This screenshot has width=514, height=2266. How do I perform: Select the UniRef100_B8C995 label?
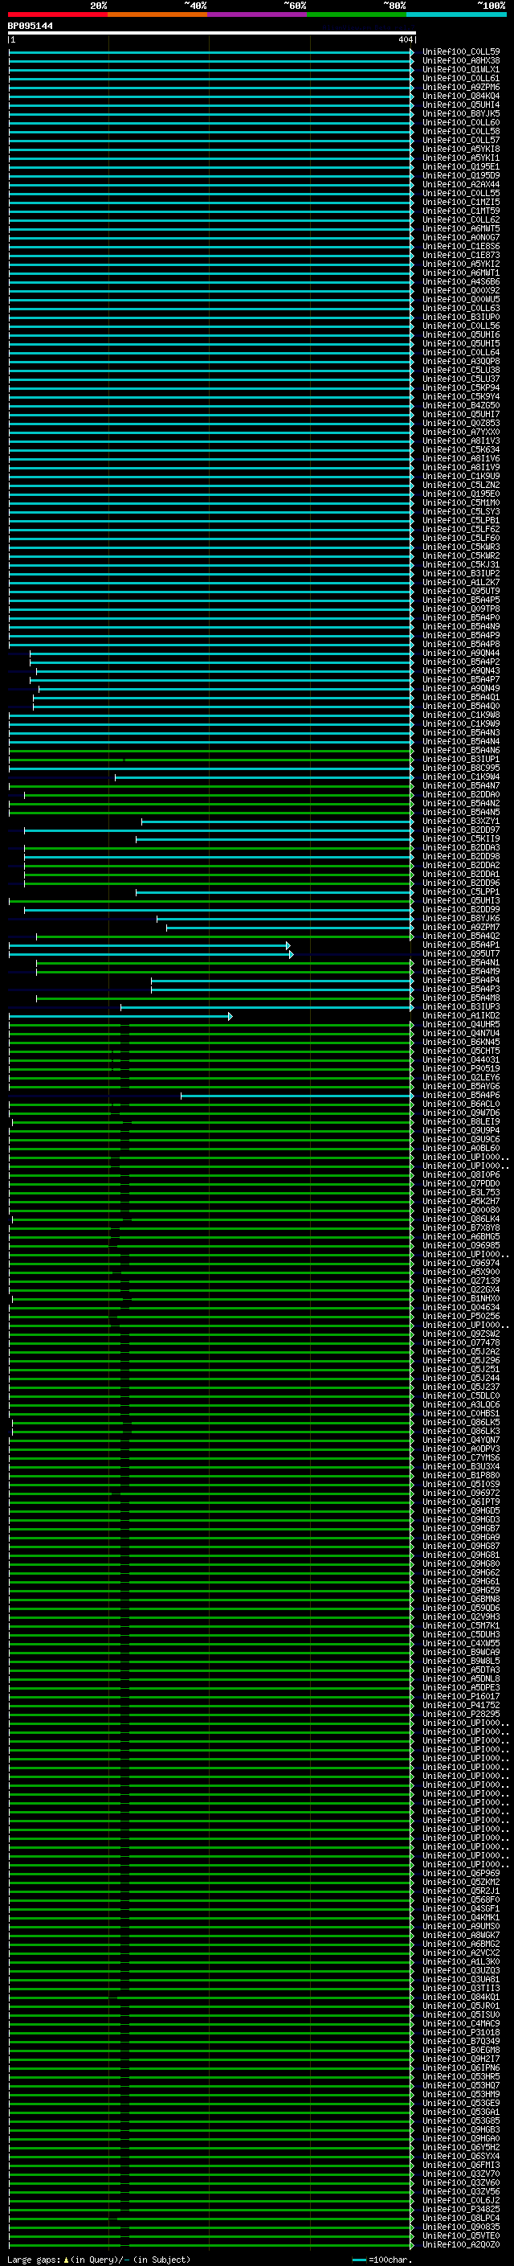tap(461, 768)
